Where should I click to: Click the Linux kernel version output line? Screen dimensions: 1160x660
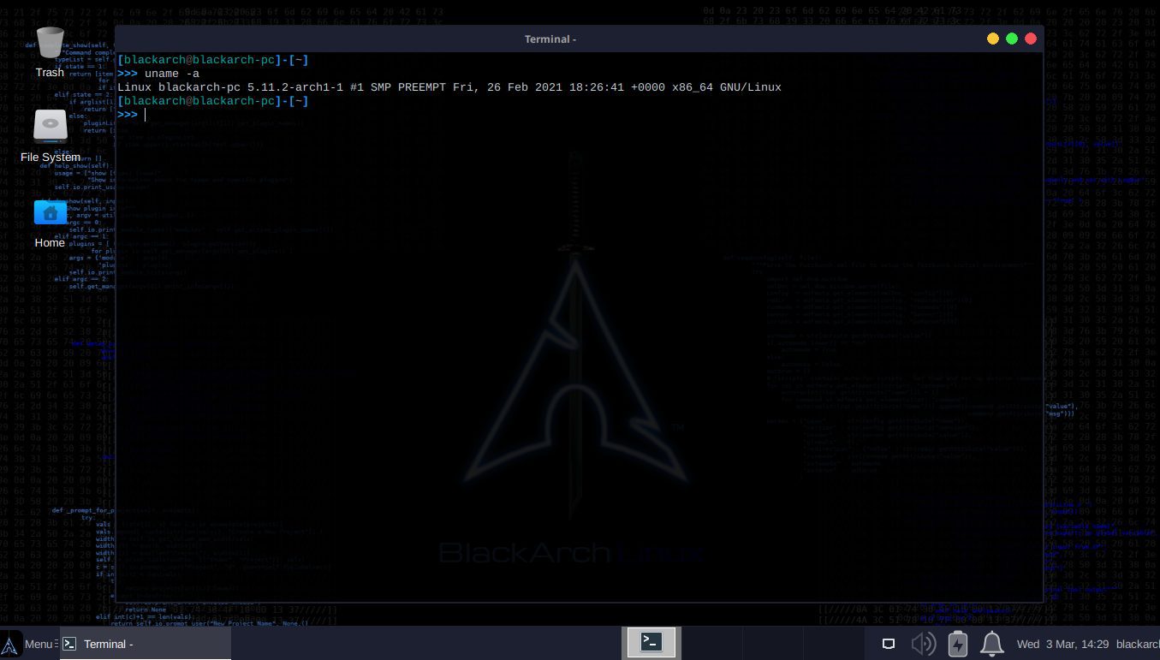point(449,87)
